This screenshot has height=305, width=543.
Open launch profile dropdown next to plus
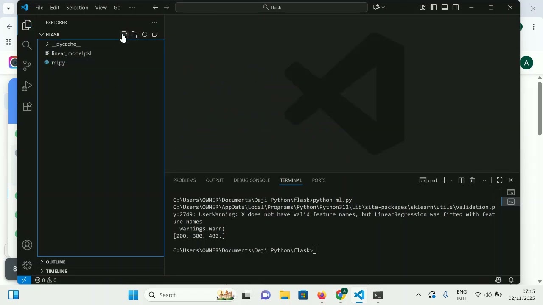click(x=451, y=180)
